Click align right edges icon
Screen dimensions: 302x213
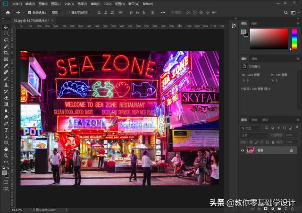tap(112, 13)
